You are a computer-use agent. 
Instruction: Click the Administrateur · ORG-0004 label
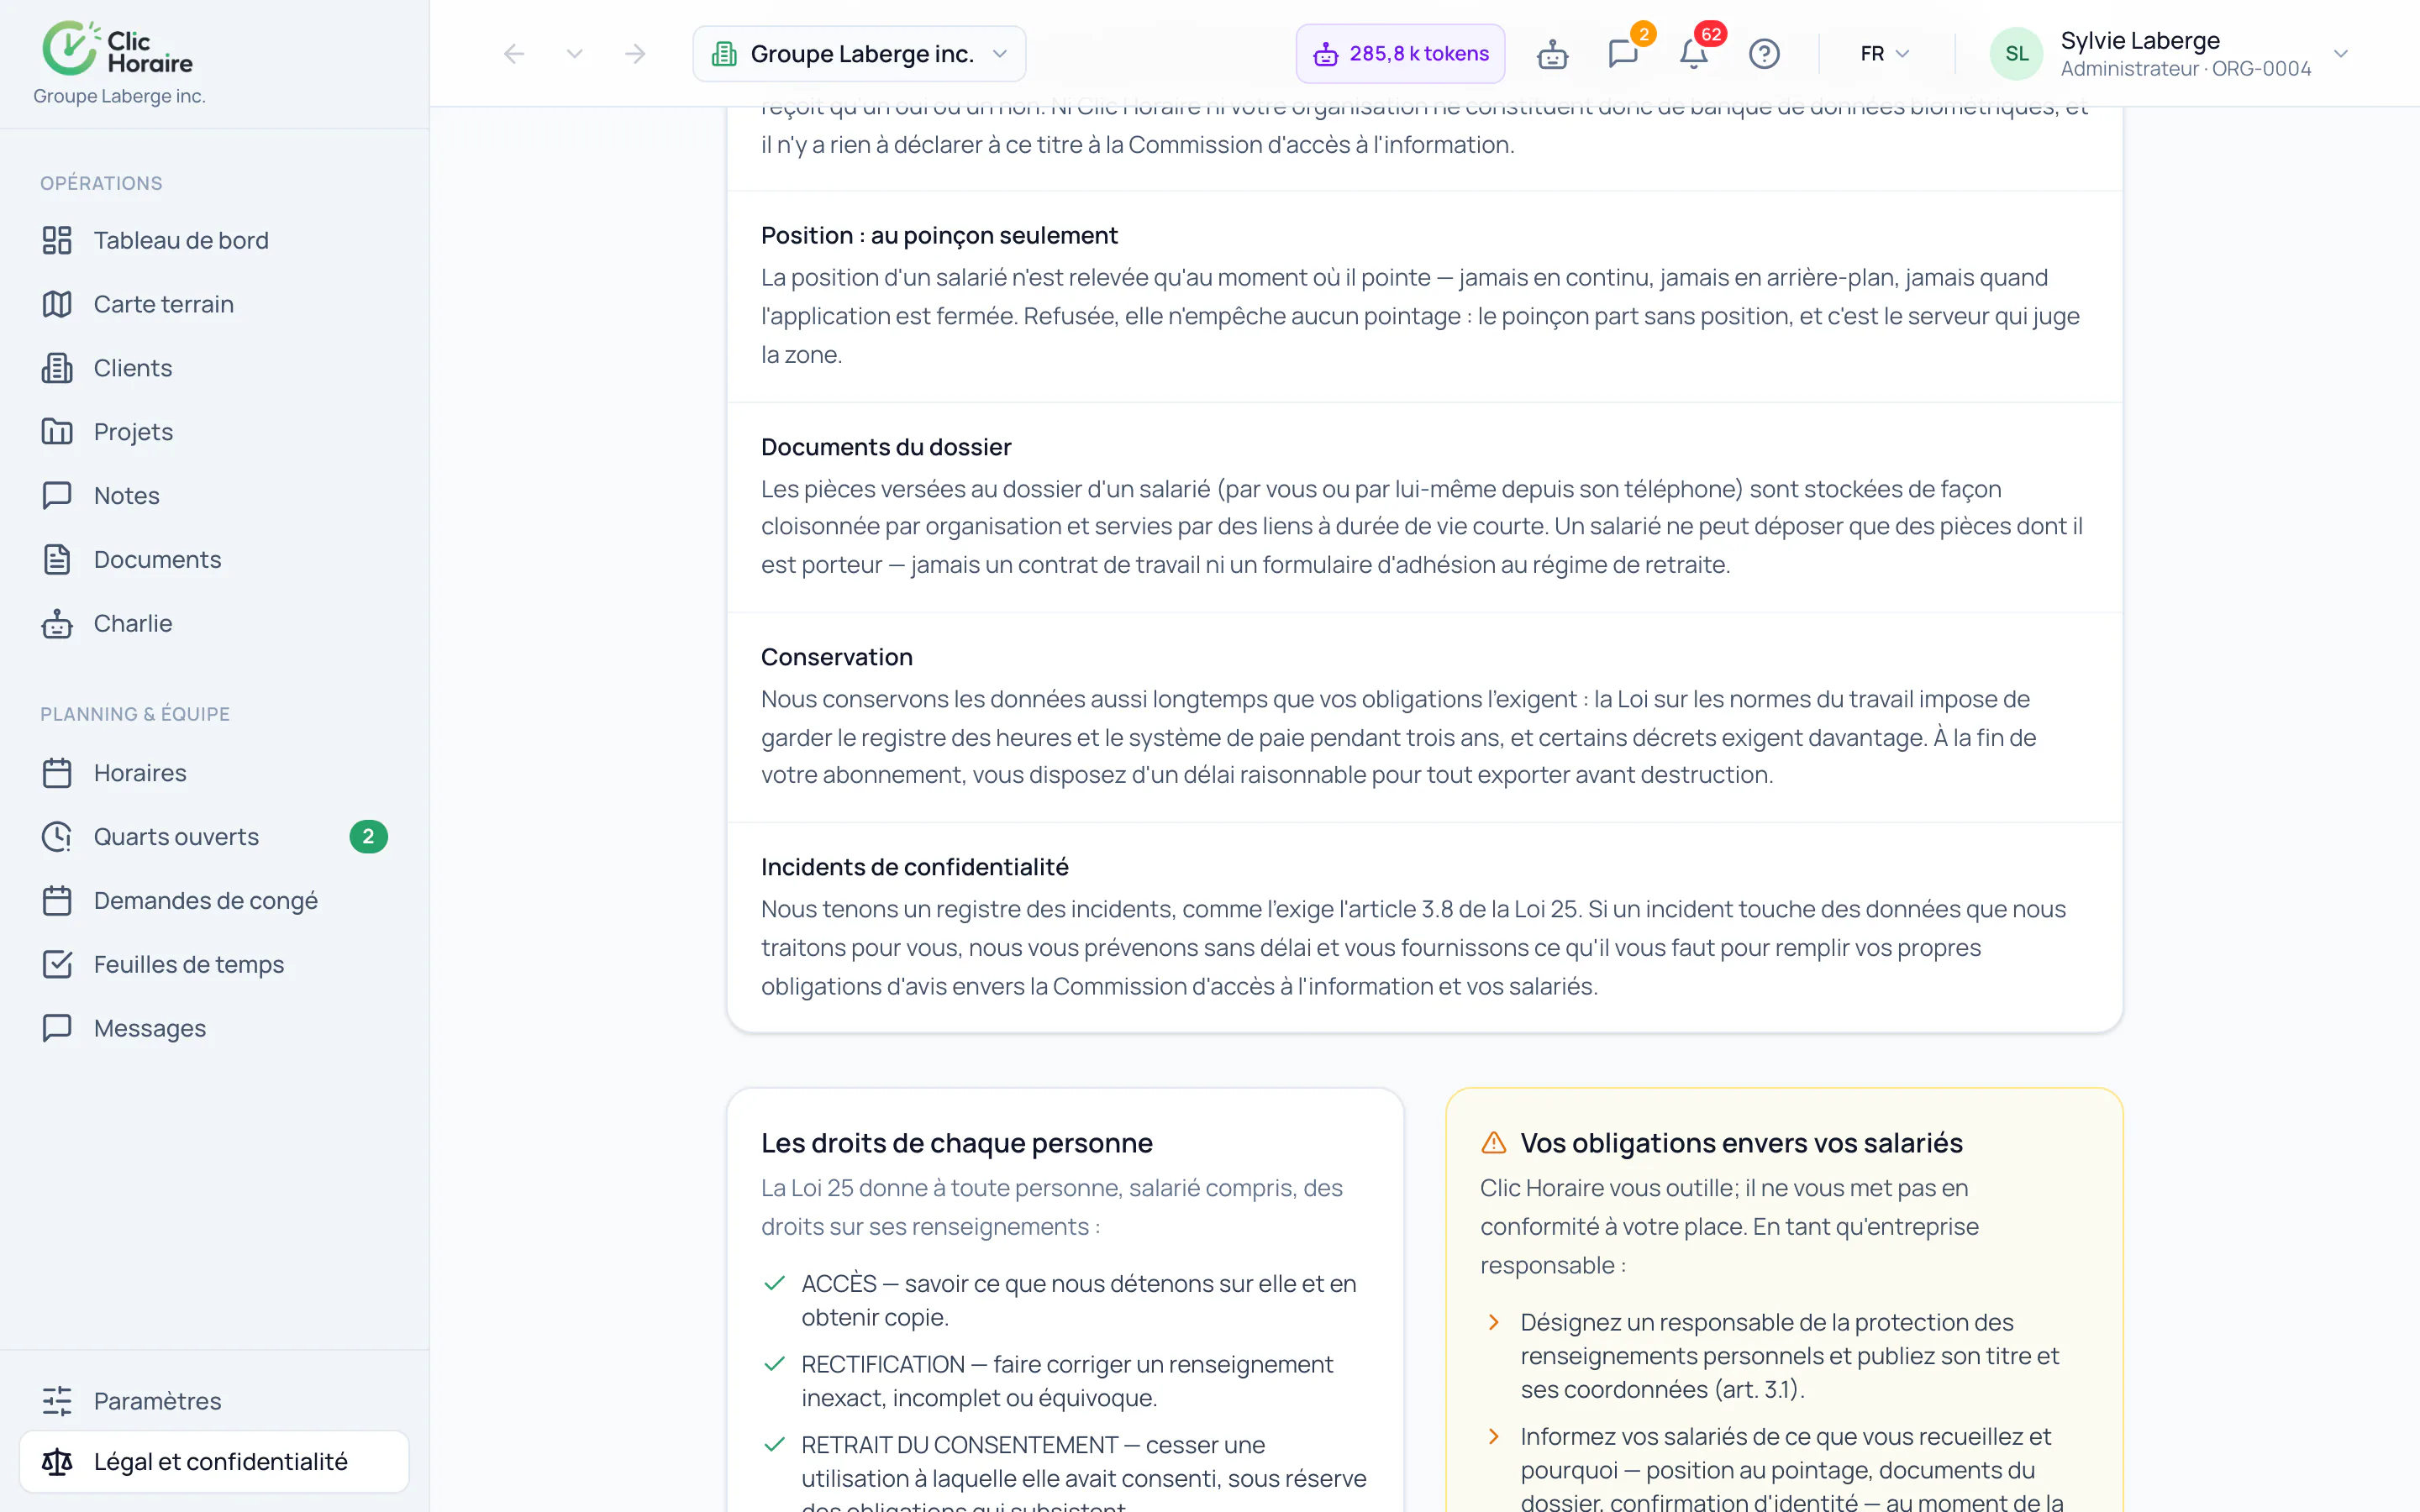point(2186,69)
